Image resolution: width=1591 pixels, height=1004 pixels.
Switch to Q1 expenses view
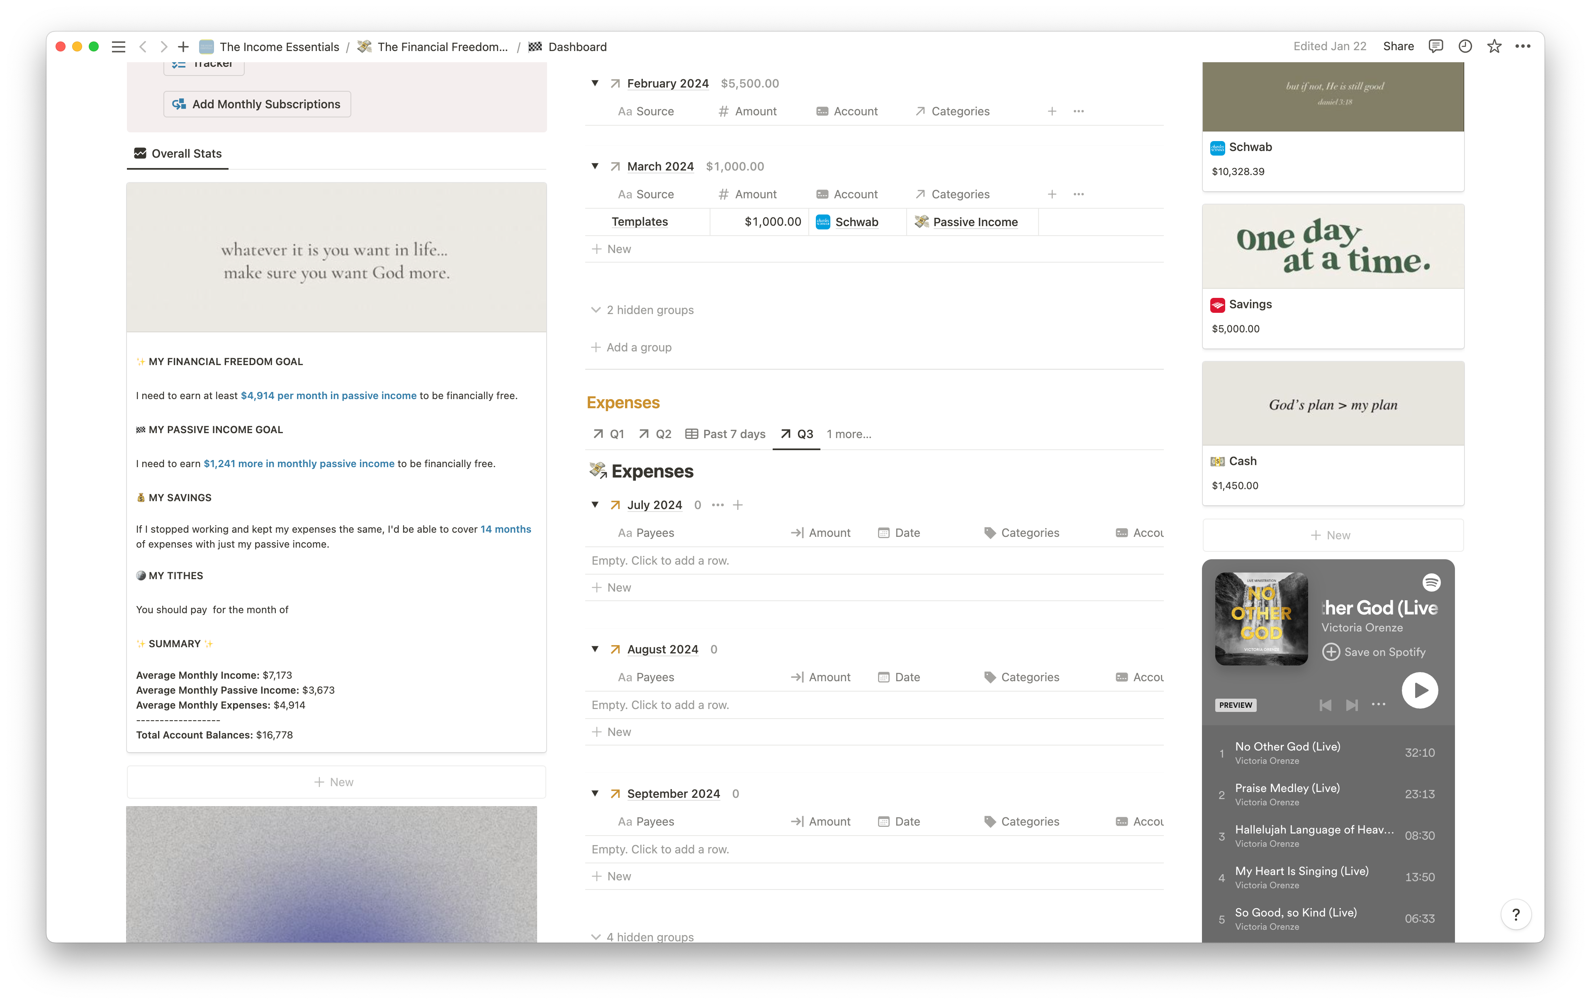click(x=608, y=434)
